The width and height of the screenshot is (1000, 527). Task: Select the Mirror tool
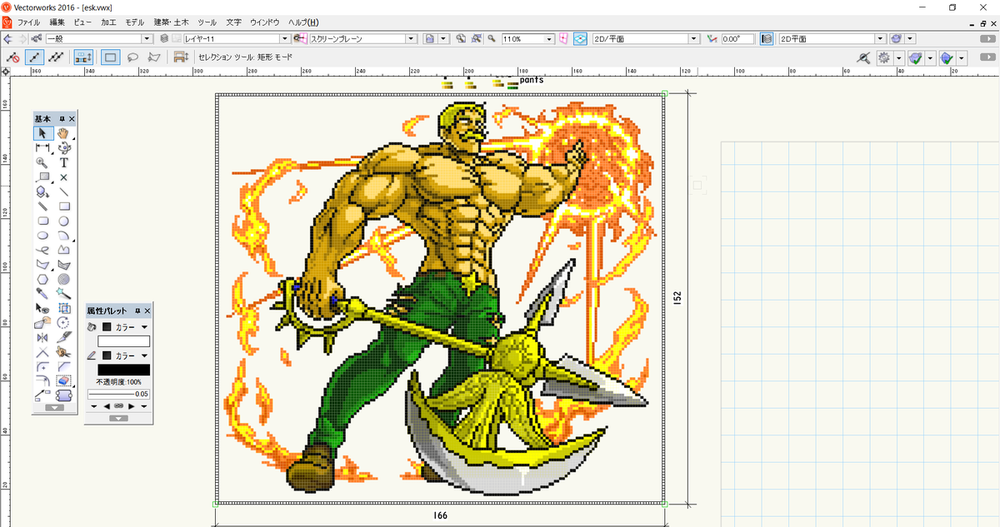point(42,338)
